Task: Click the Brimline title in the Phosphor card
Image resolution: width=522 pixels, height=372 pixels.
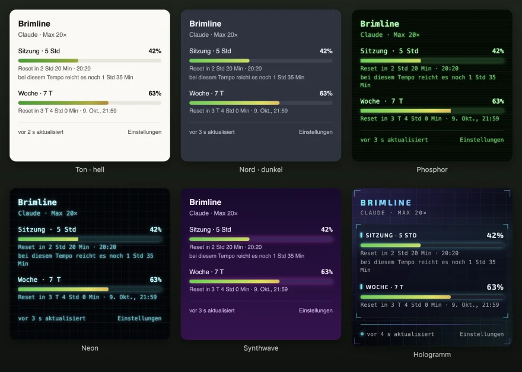Action: tap(380, 24)
